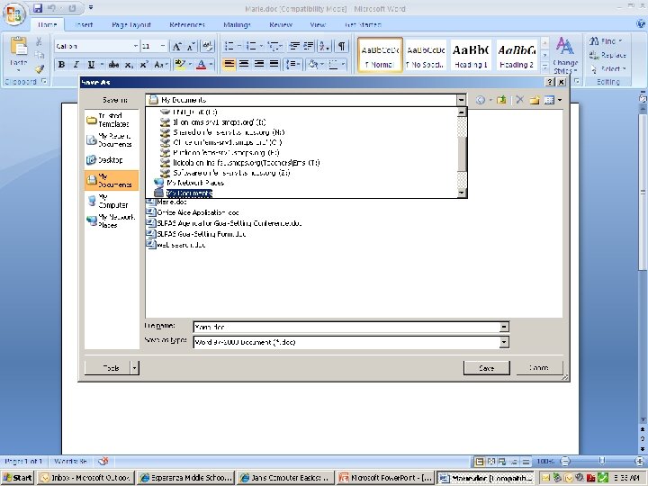Viewport: 648px width, 486px height.
Task: Click the Cut scissors icon
Action: [39, 41]
